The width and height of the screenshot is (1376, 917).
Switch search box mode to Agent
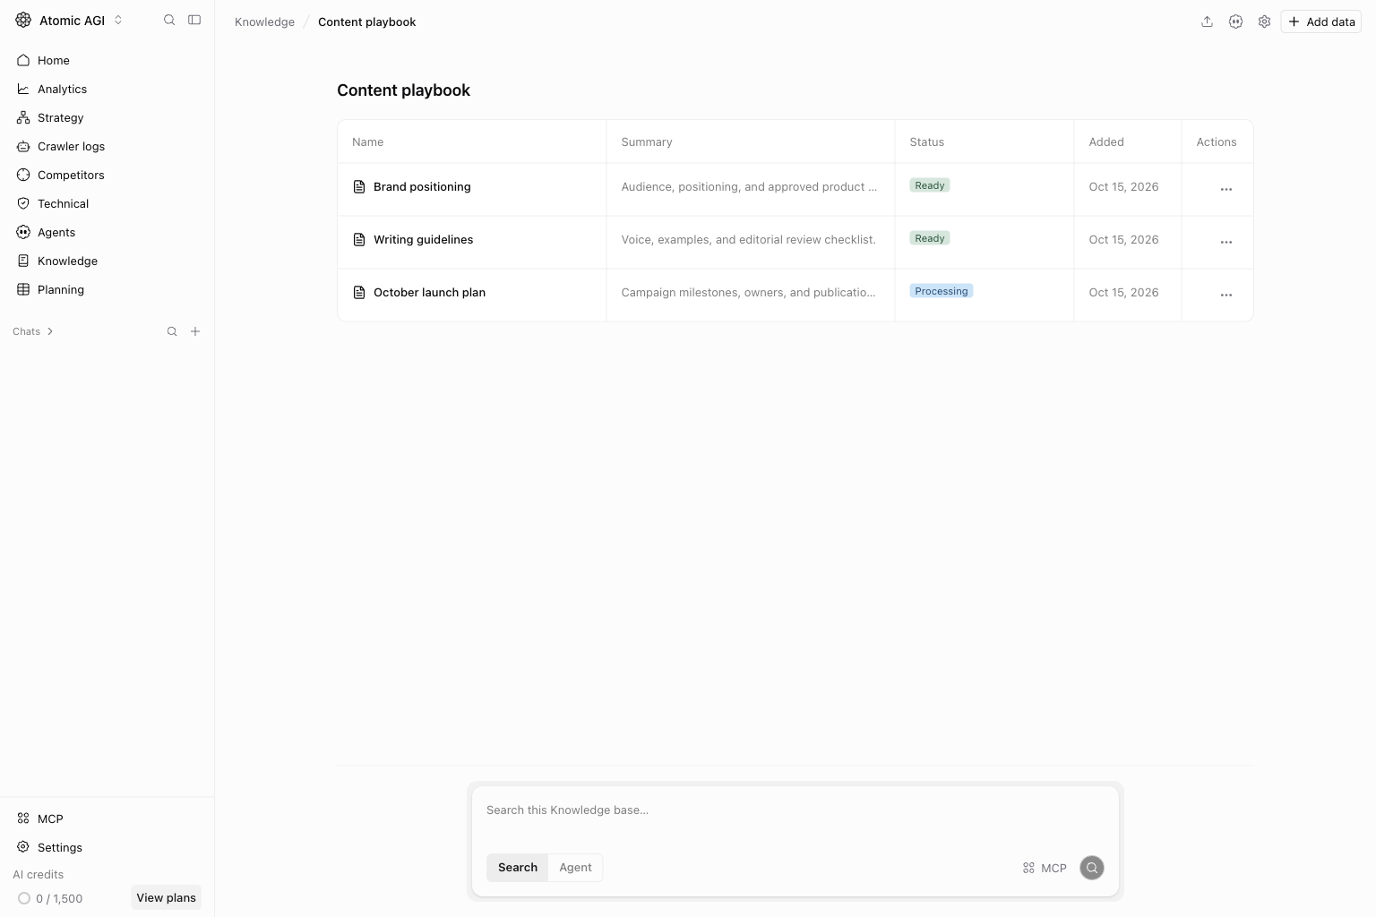pyautogui.click(x=575, y=867)
